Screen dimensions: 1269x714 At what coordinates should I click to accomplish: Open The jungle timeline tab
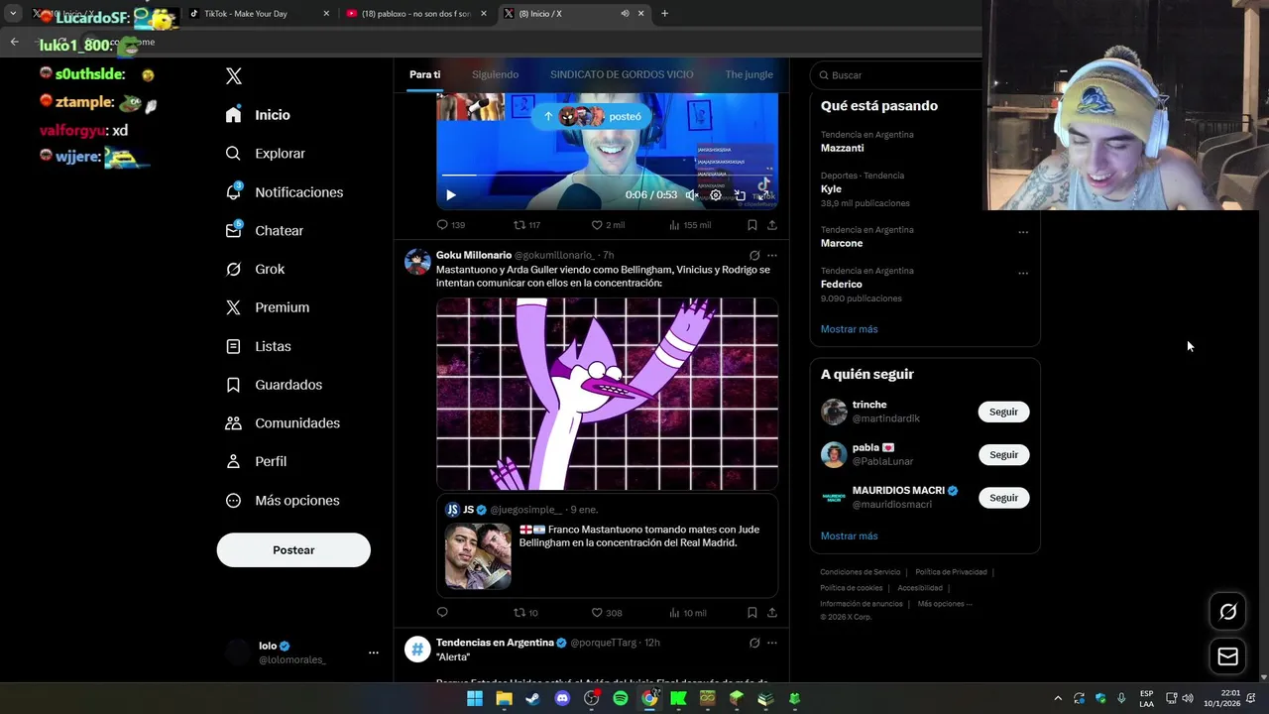coord(749,74)
